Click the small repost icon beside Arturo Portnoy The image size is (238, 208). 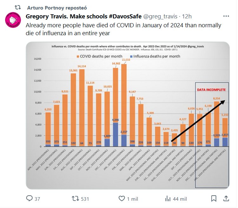(18, 7)
